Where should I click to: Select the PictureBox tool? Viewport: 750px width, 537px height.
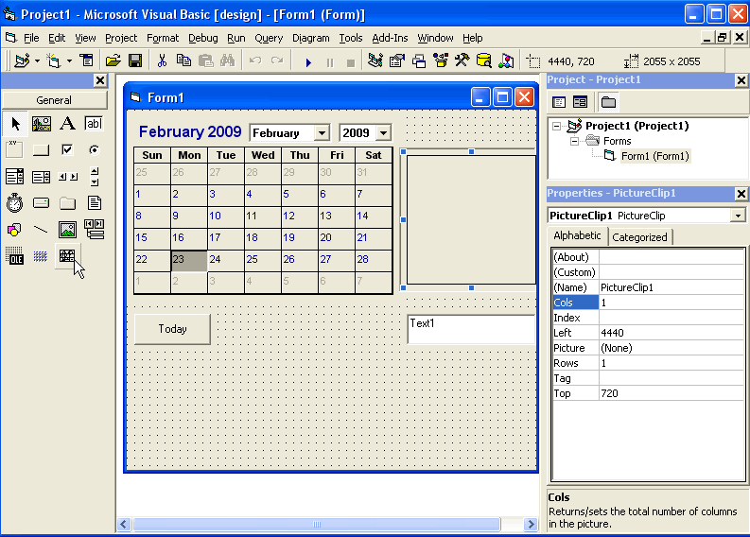coord(41,124)
